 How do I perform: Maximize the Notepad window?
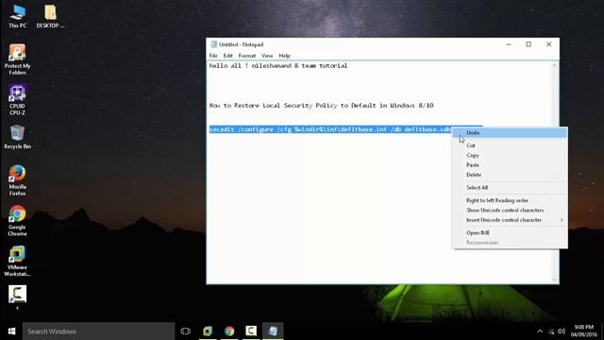click(528, 44)
